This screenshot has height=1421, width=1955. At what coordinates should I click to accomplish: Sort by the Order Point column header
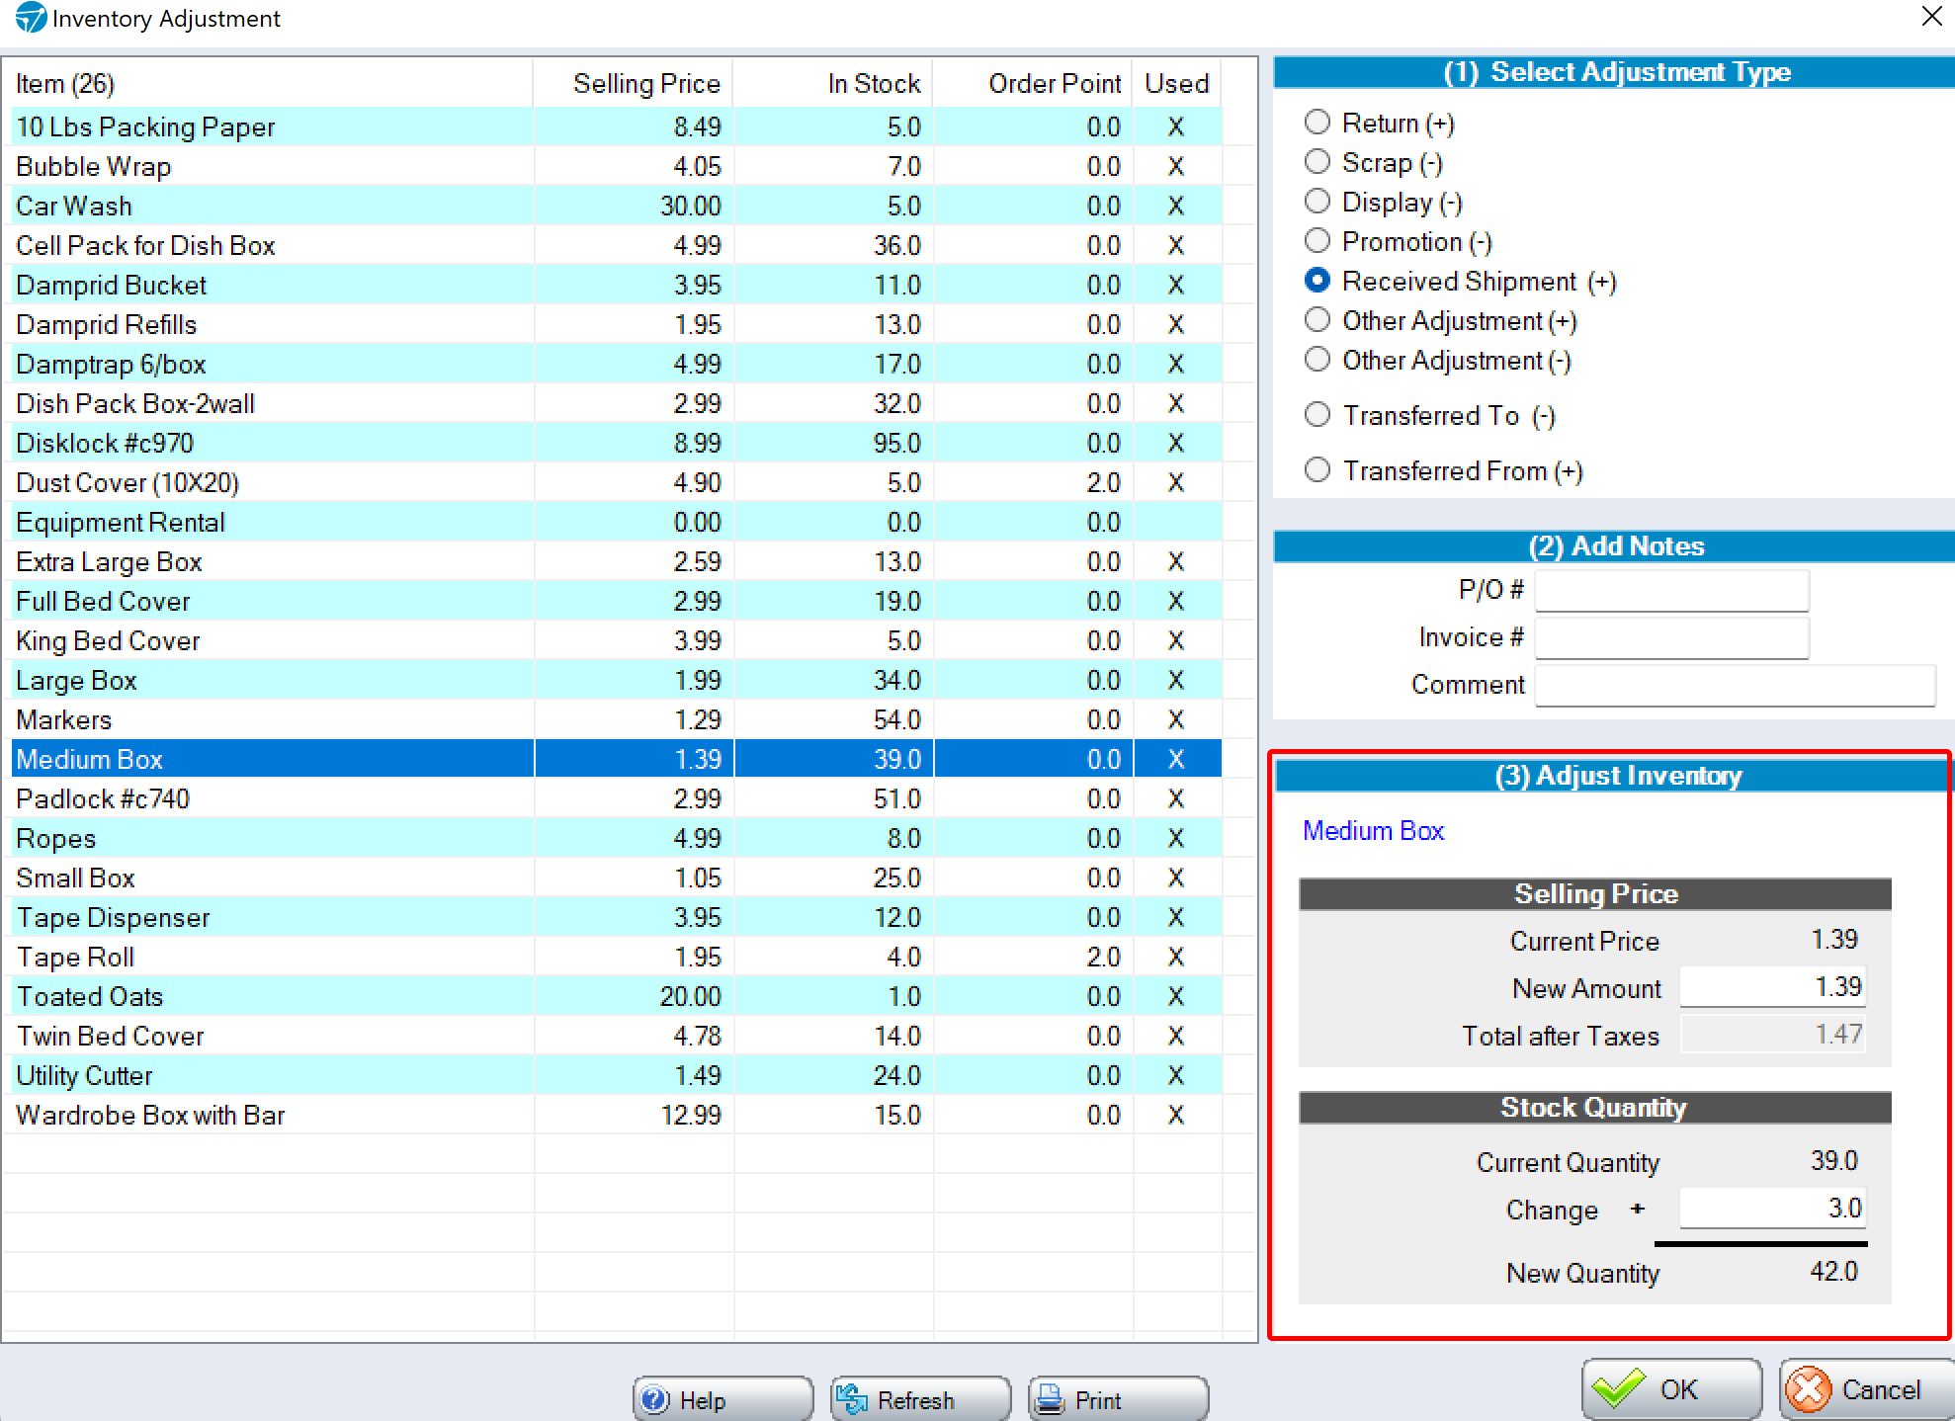(1033, 84)
